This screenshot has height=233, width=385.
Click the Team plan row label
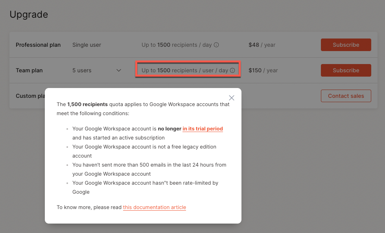point(29,70)
